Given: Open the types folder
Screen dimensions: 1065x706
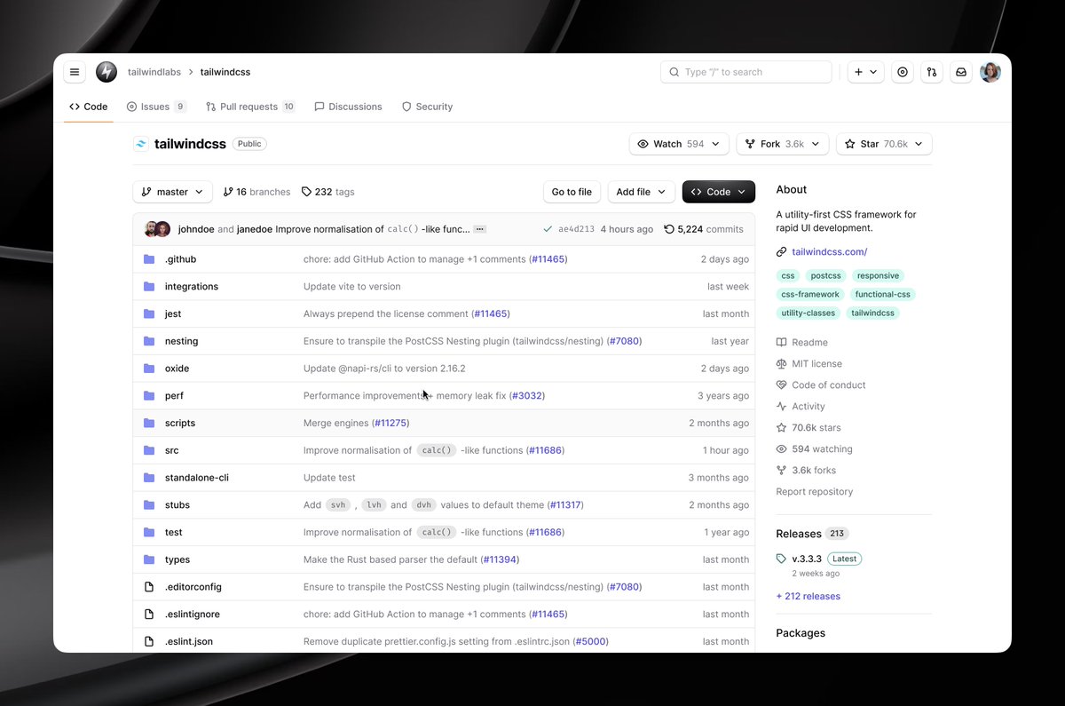Looking at the screenshot, I should (177, 559).
